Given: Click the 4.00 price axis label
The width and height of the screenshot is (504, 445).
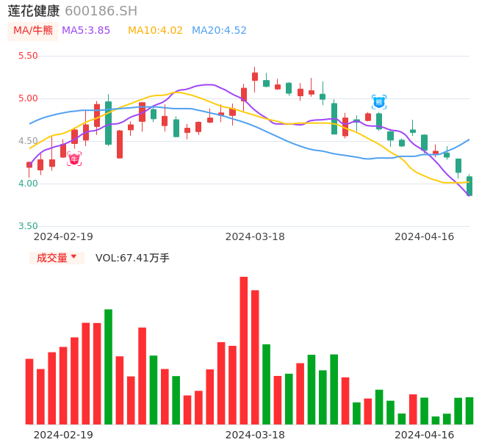Looking at the screenshot, I should 28,184.
